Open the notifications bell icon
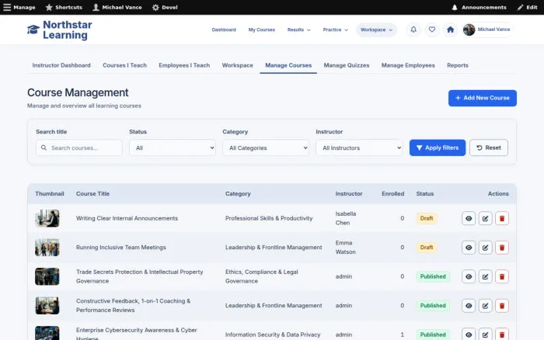544x340 pixels. (413, 29)
